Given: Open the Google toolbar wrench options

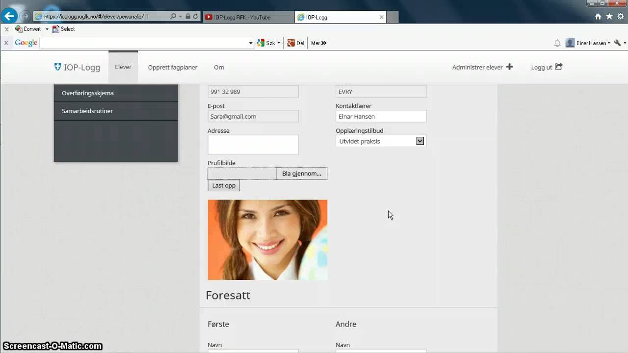Looking at the screenshot, I should [617, 43].
